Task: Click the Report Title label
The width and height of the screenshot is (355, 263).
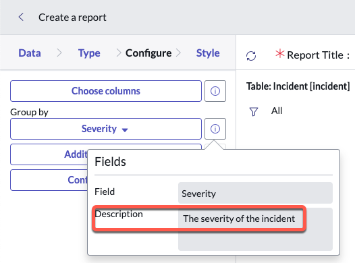Action: (315, 55)
